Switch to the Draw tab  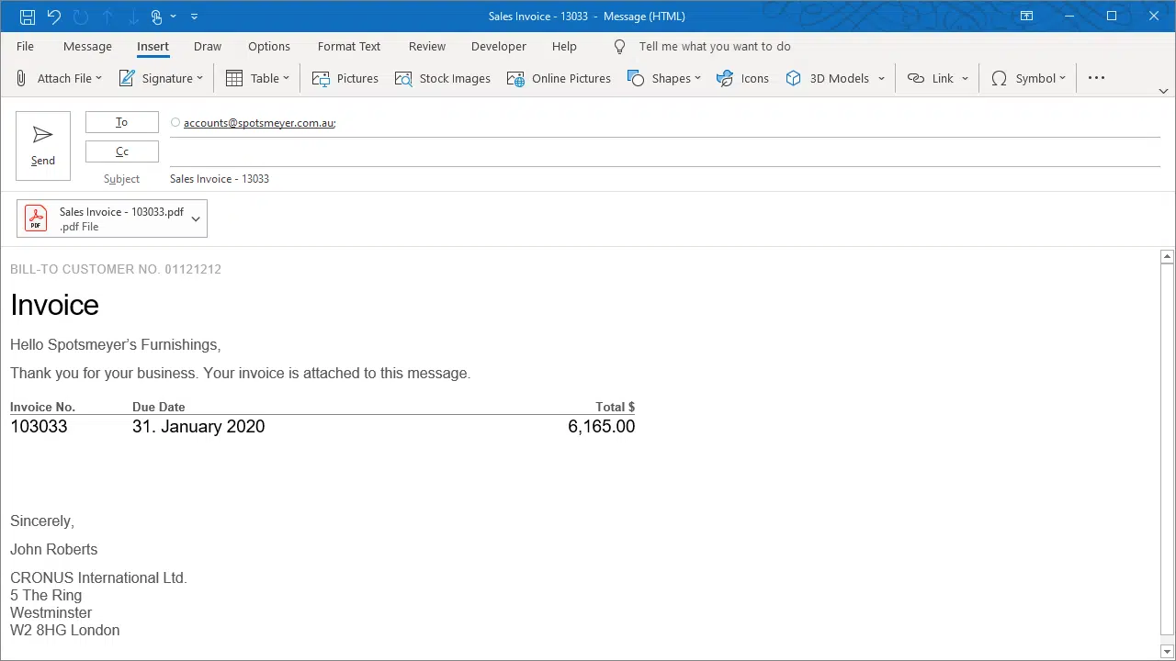[x=208, y=47]
